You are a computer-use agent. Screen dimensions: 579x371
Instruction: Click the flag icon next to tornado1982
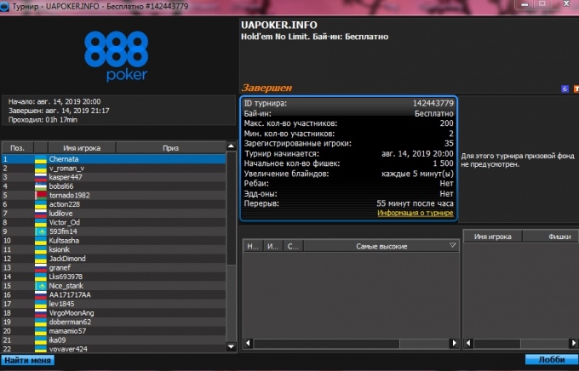pyautogui.click(x=41, y=195)
